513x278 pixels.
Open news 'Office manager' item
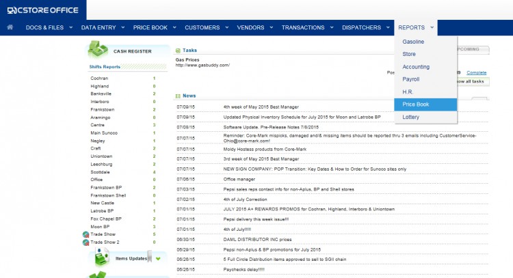coord(239,180)
